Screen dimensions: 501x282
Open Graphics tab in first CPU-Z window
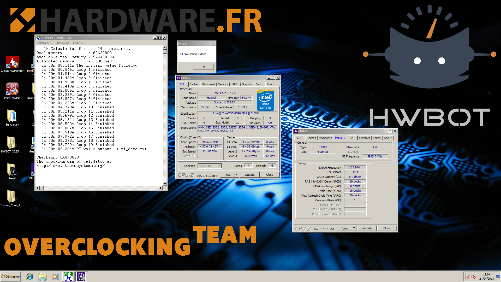click(x=247, y=84)
